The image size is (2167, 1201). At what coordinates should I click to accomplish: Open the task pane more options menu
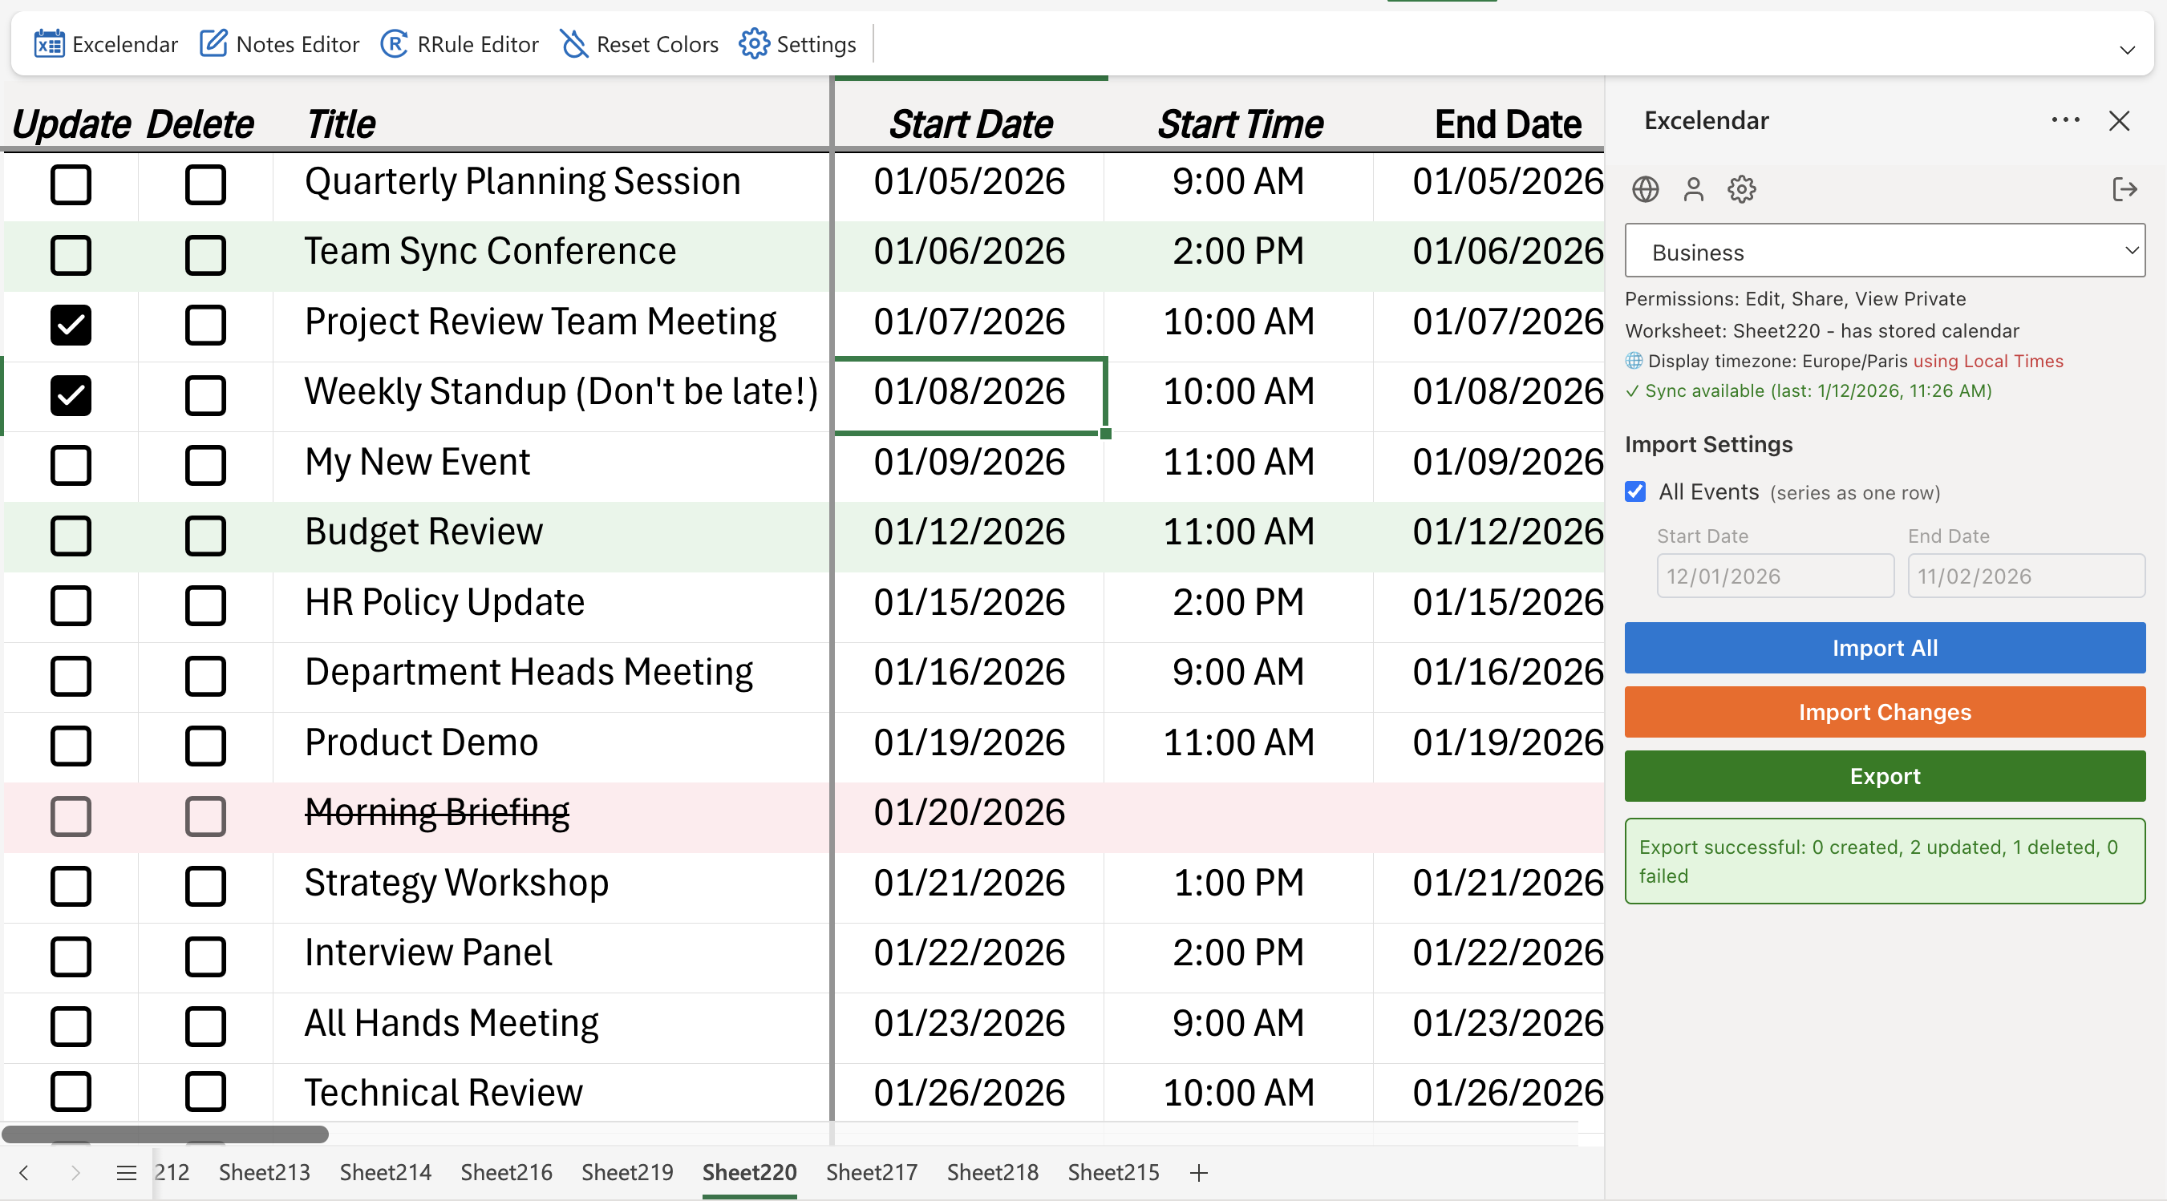2065,120
